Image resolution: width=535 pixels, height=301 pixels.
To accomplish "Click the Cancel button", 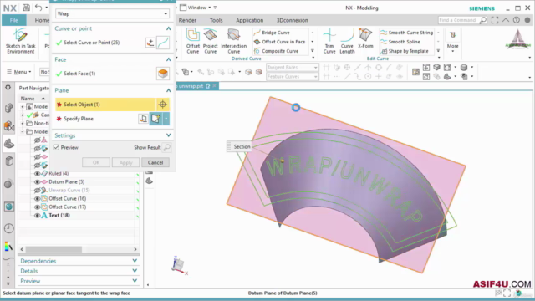I will click(155, 162).
